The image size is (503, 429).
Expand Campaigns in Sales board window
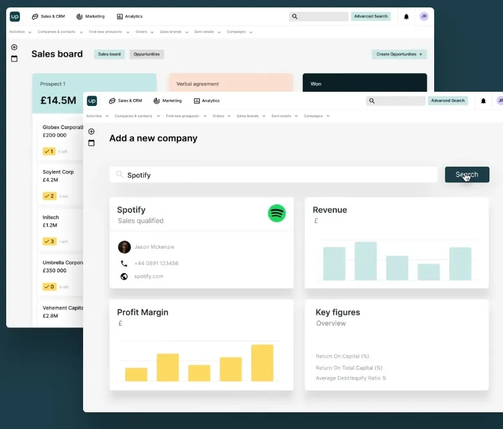pyautogui.click(x=239, y=32)
